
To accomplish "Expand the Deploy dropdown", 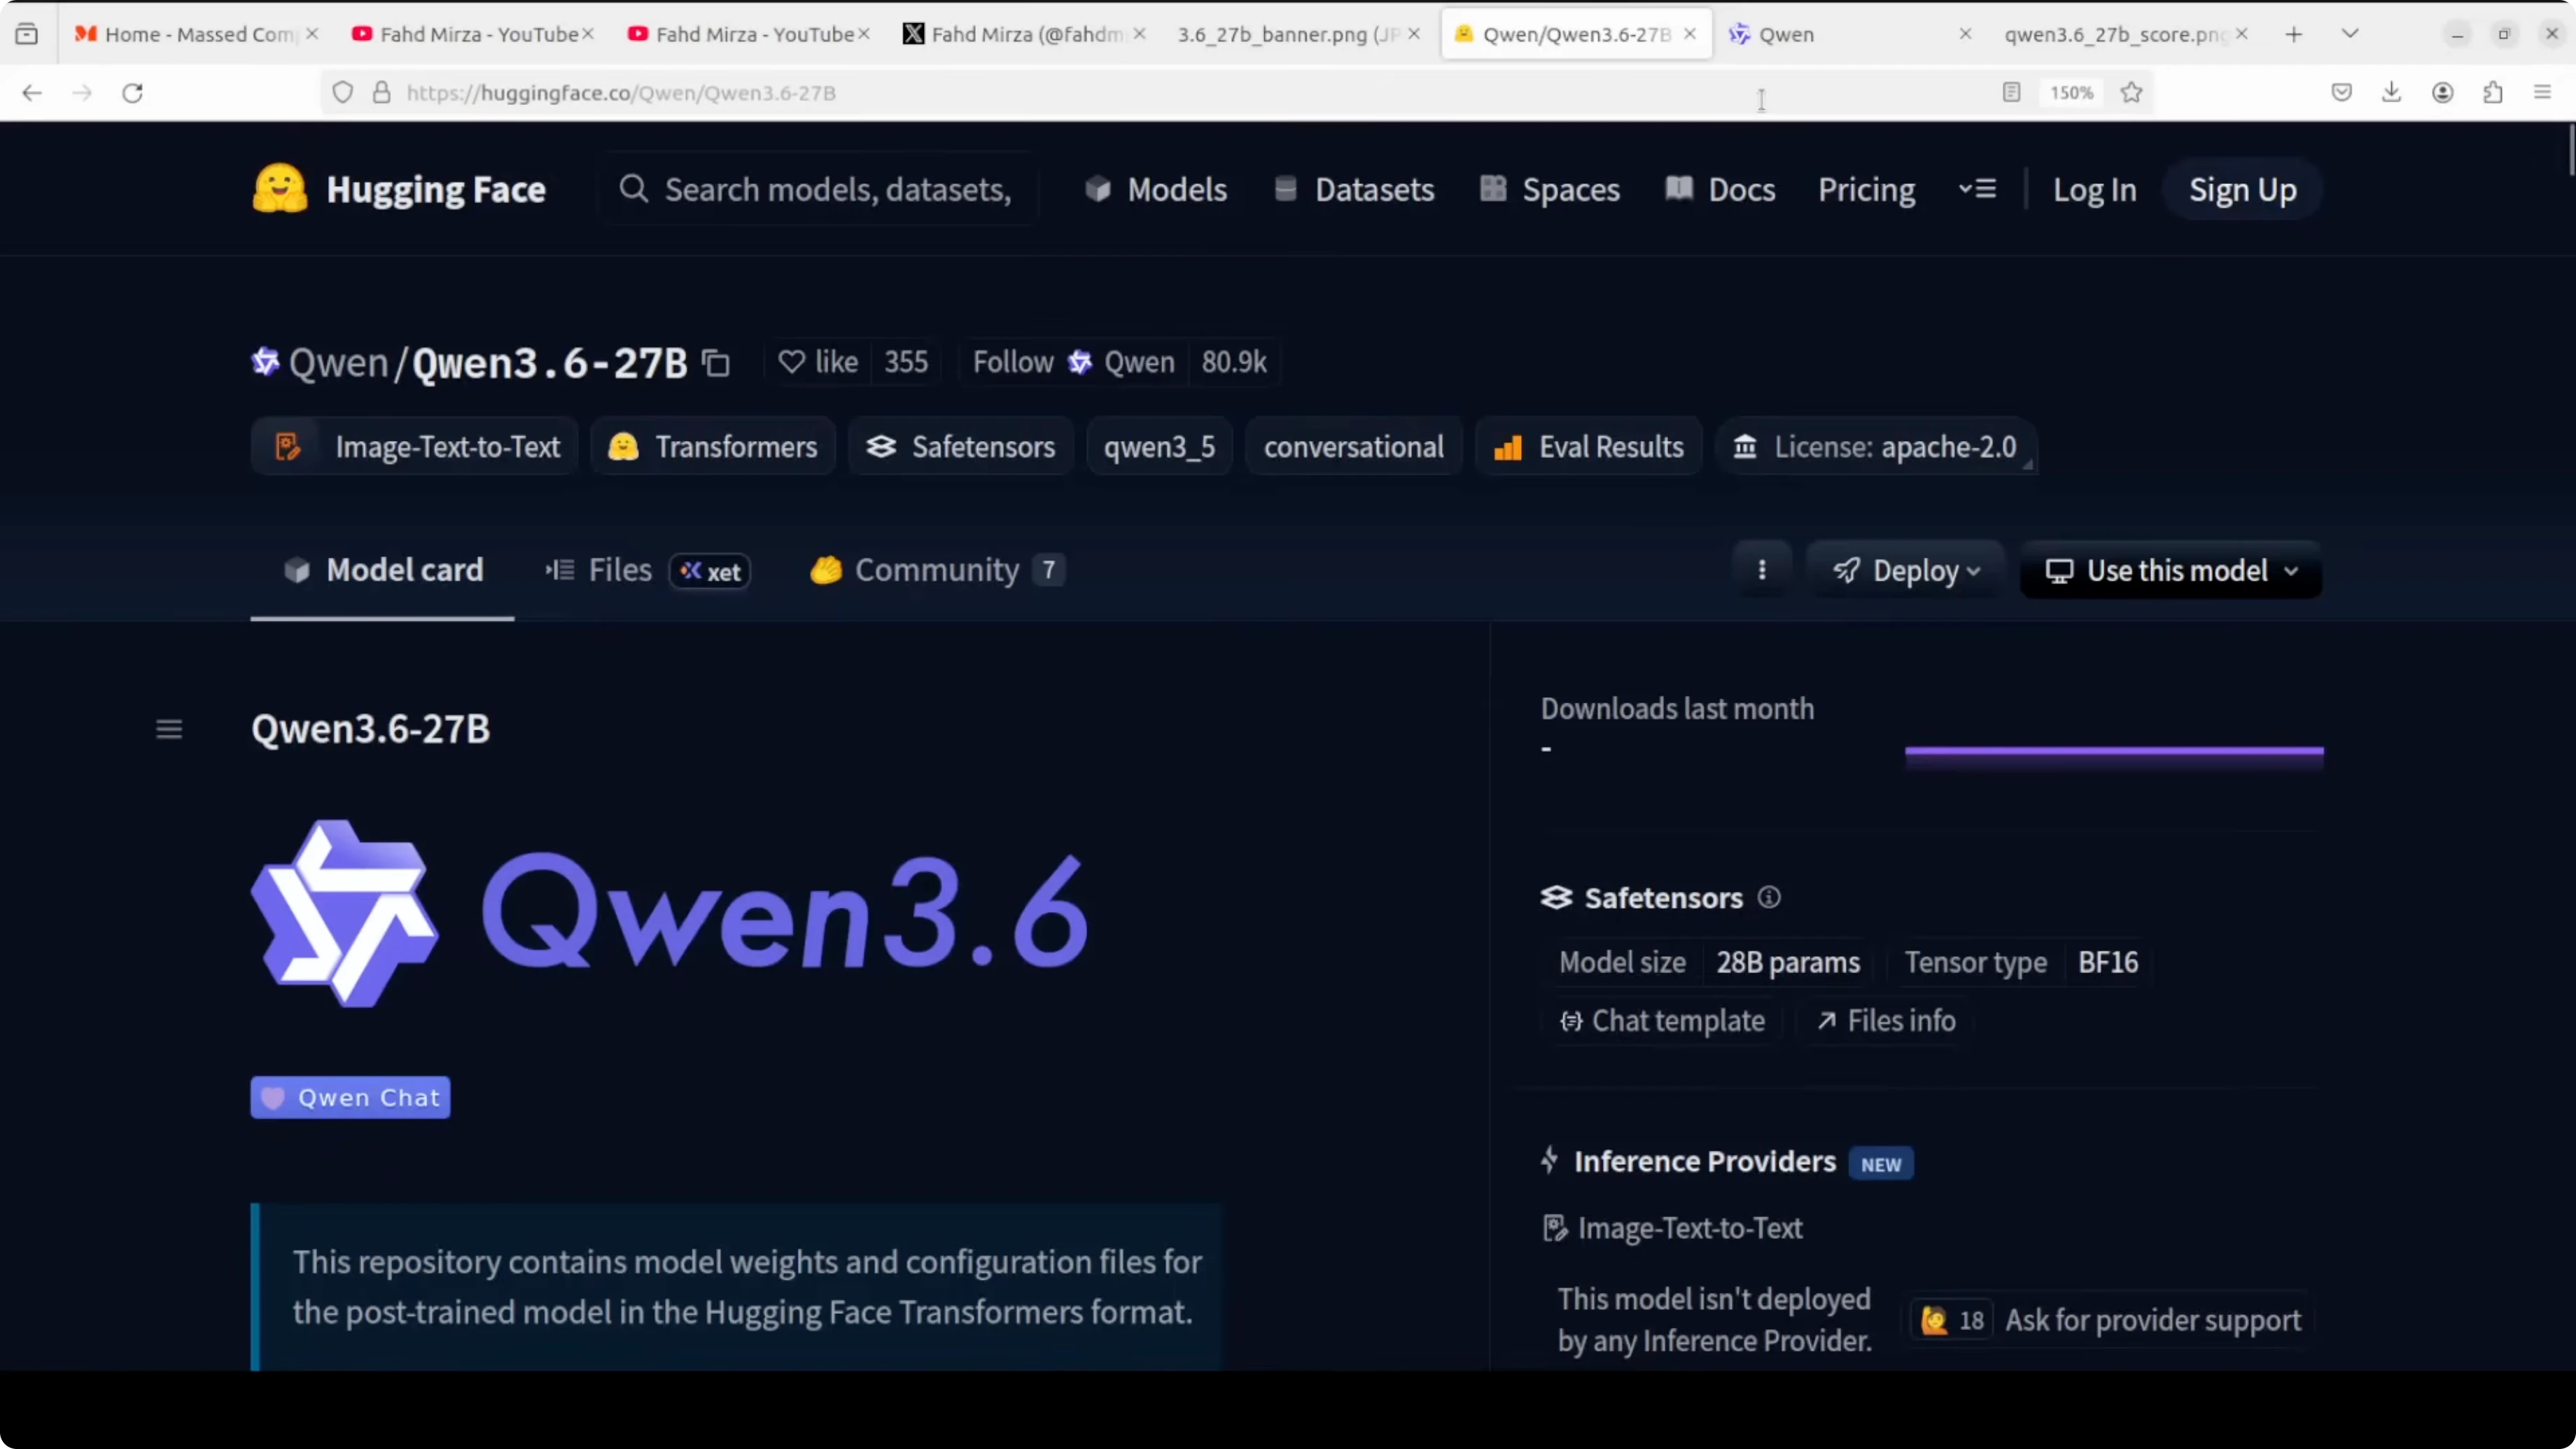I will point(1906,570).
